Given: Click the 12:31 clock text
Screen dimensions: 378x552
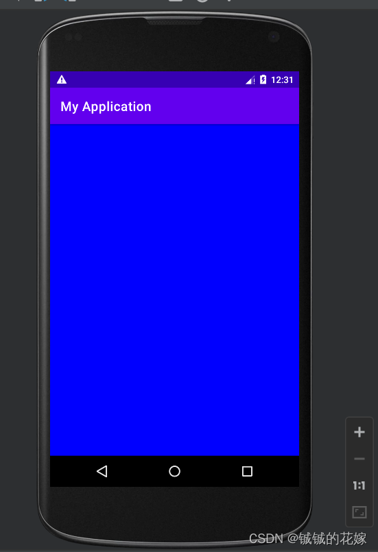Looking at the screenshot, I should coord(282,80).
